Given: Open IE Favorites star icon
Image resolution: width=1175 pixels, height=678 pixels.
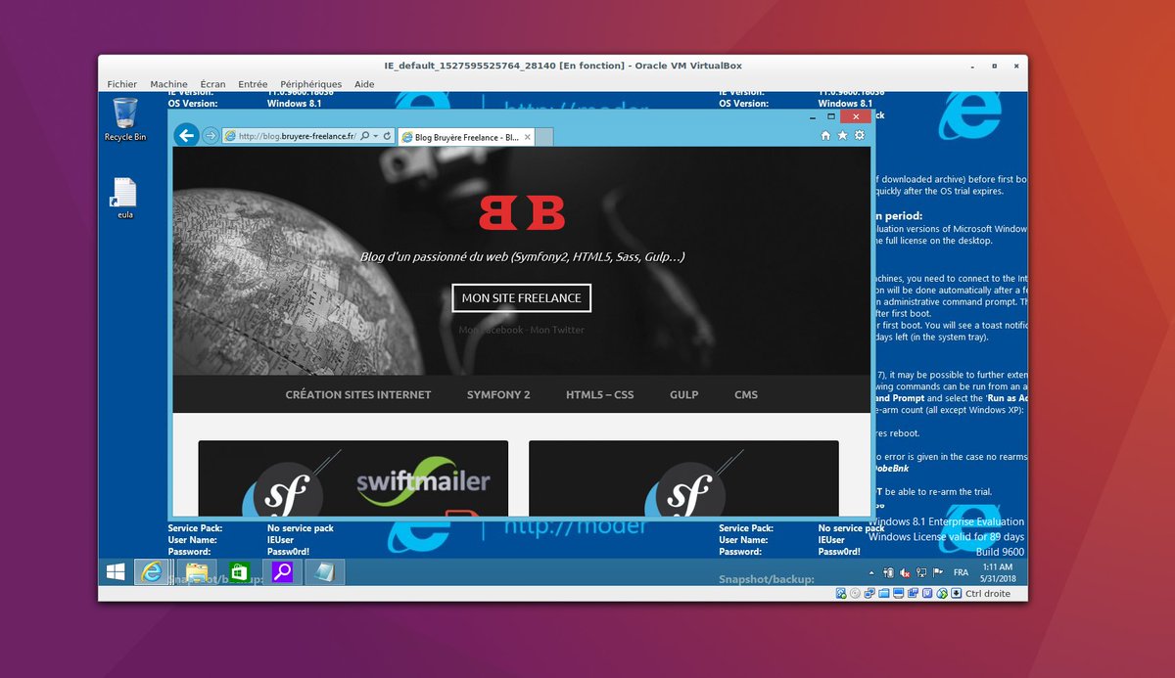Looking at the screenshot, I should pos(842,135).
